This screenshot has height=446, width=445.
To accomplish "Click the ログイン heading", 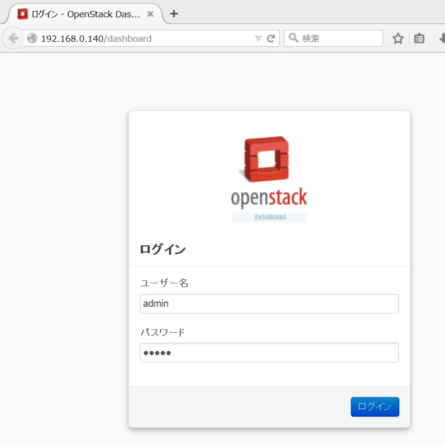I will pyautogui.click(x=162, y=249).
